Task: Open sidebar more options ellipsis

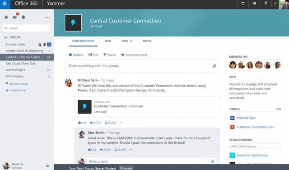Action: tap(48, 18)
